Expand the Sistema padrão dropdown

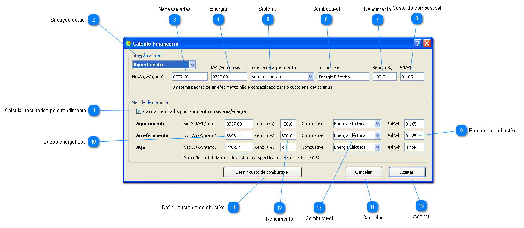[x=310, y=77]
